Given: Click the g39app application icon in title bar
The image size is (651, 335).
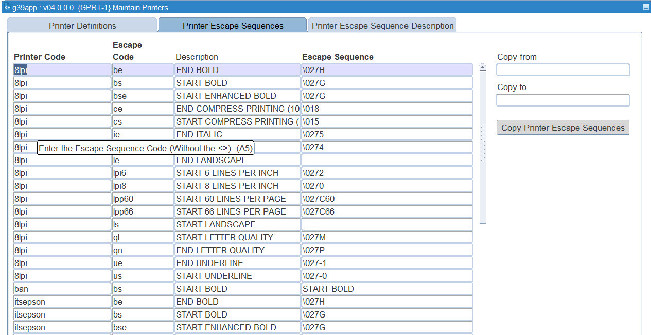Looking at the screenshot, I should click(x=6, y=7).
